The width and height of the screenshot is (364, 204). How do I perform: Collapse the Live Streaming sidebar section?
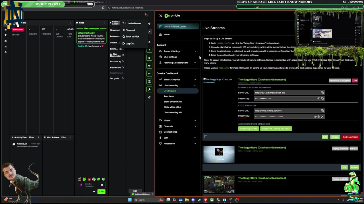195,85
